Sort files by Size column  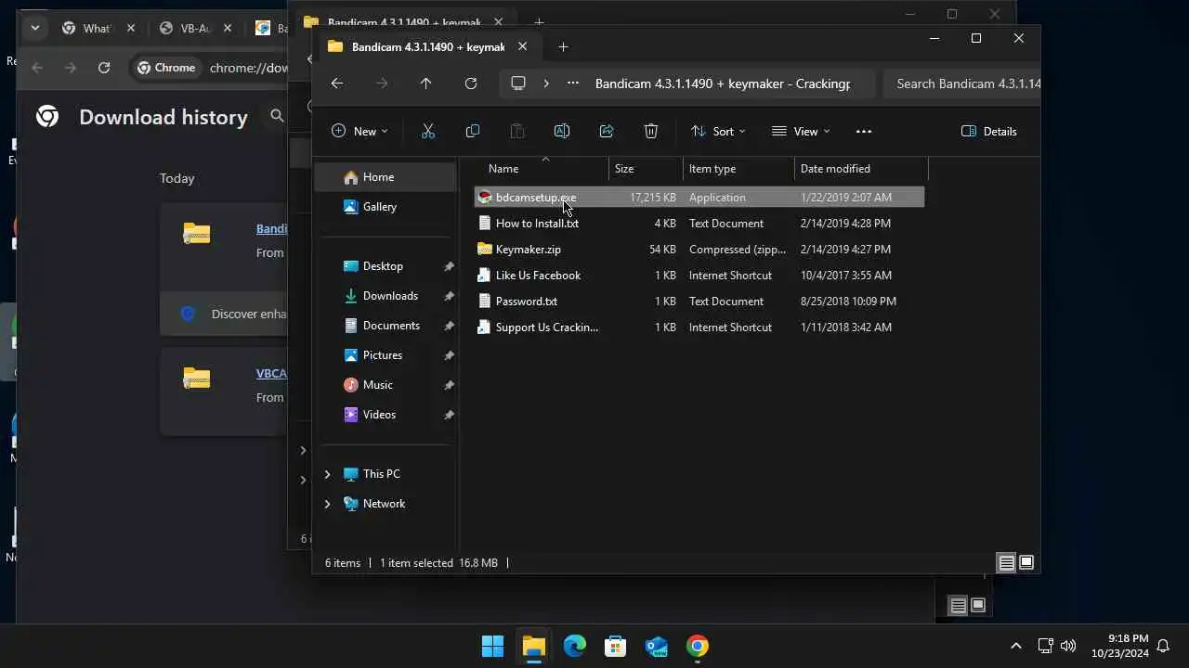click(646, 169)
